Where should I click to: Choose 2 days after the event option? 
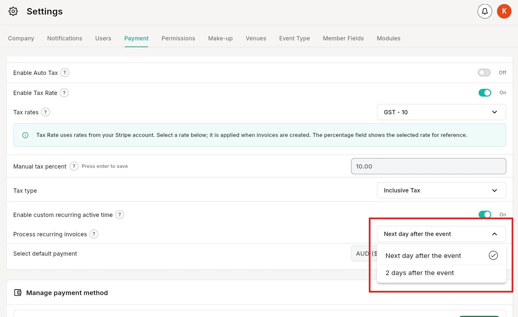[x=441, y=273]
